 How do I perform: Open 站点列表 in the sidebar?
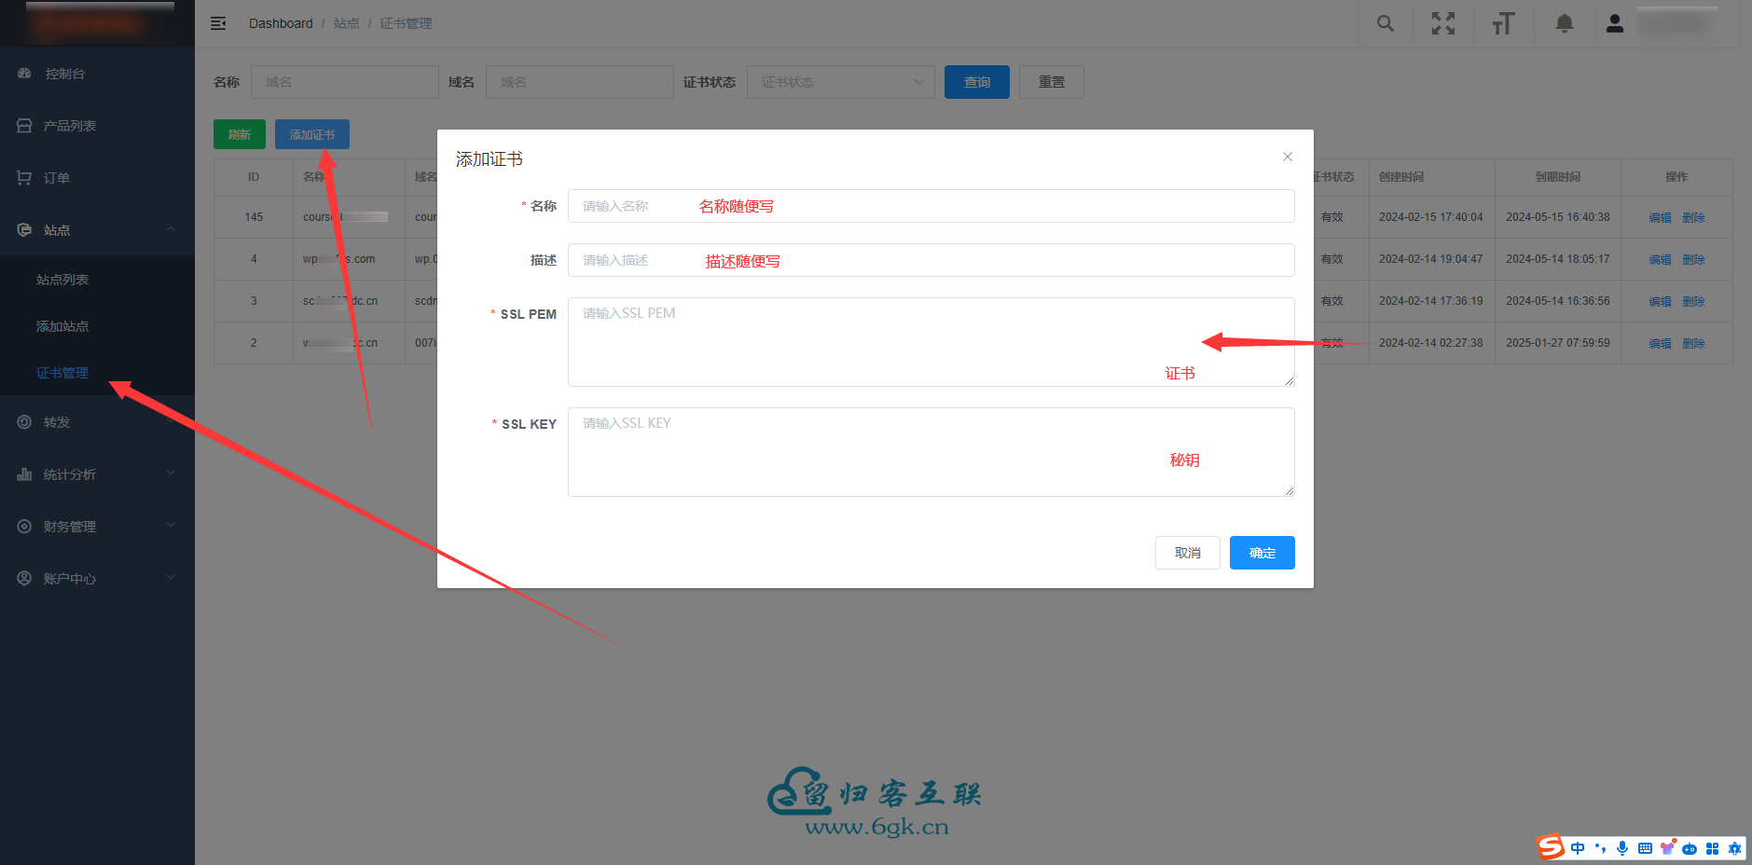pyautogui.click(x=62, y=280)
